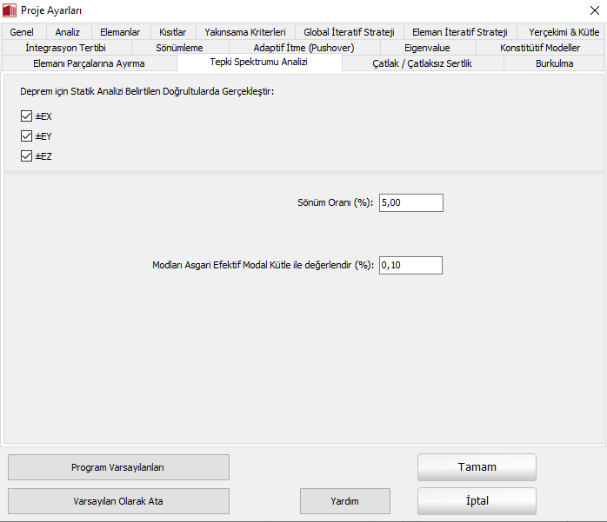
Task: Click Varsayılan Olarak Ata button
Action: [118, 501]
